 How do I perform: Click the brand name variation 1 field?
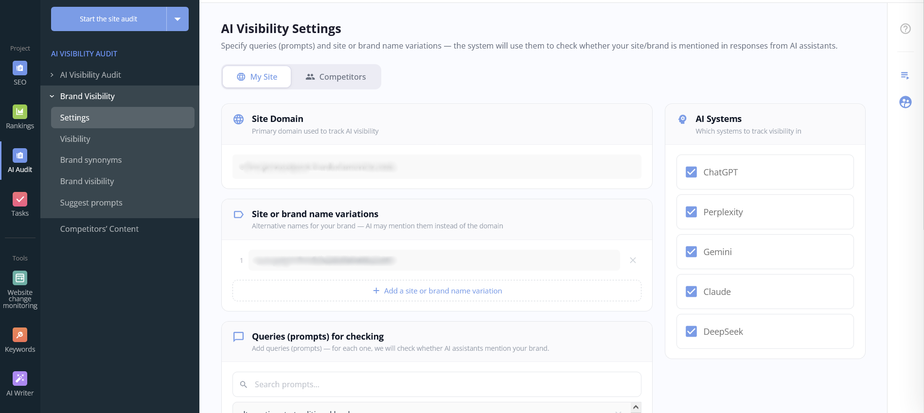[434, 260]
